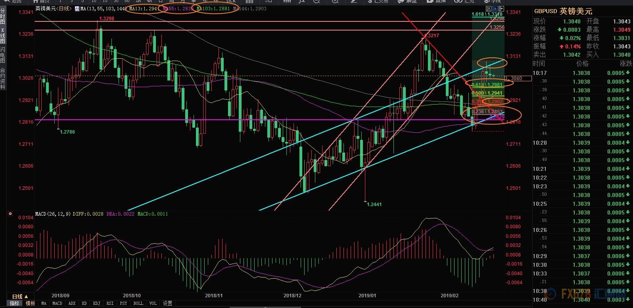Click the MA(13,55,103,144) parameters label
Screen dimensions: 633x308
coord(104,8)
